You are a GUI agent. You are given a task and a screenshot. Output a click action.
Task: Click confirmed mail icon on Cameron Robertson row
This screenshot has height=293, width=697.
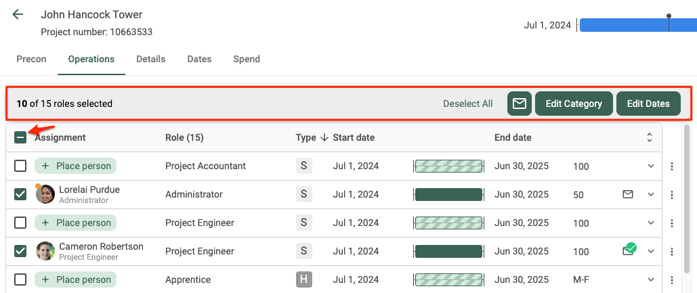coord(629,250)
